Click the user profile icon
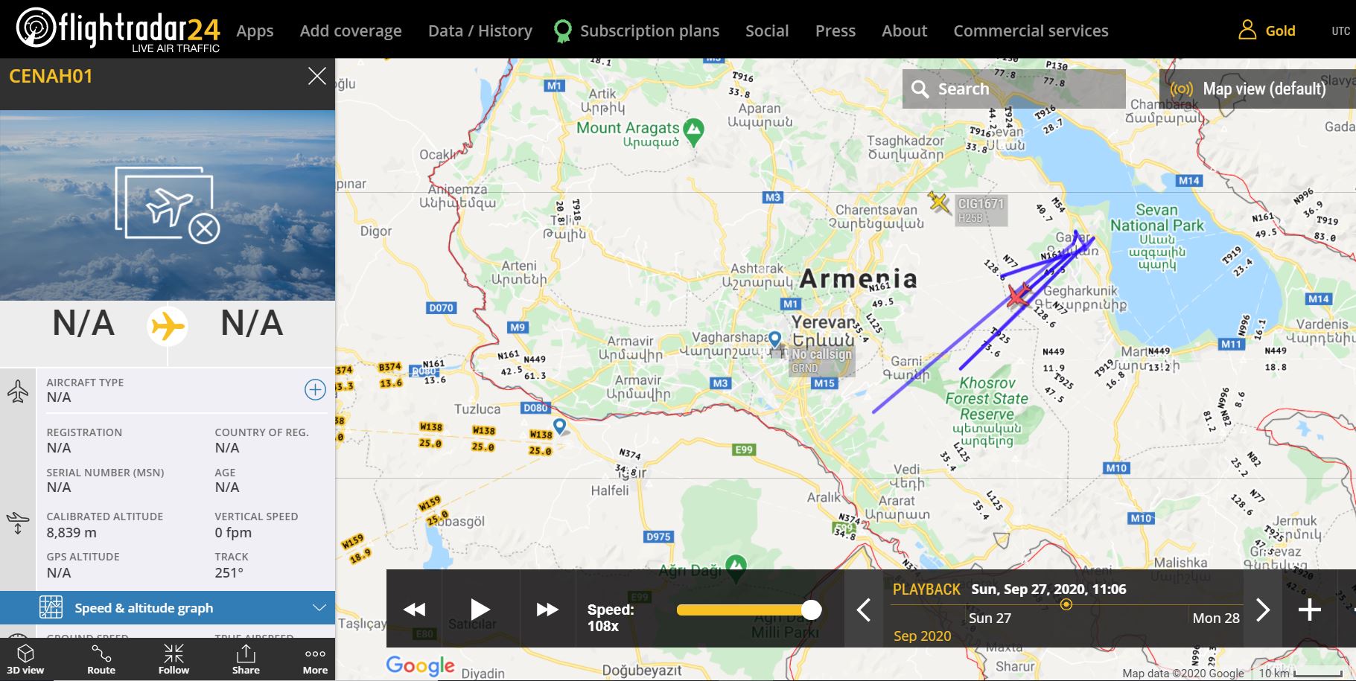1356x681 pixels. [x=1247, y=30]
